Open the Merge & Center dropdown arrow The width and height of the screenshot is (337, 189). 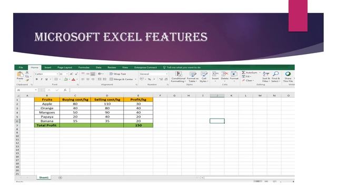click(x=136, y=79)
